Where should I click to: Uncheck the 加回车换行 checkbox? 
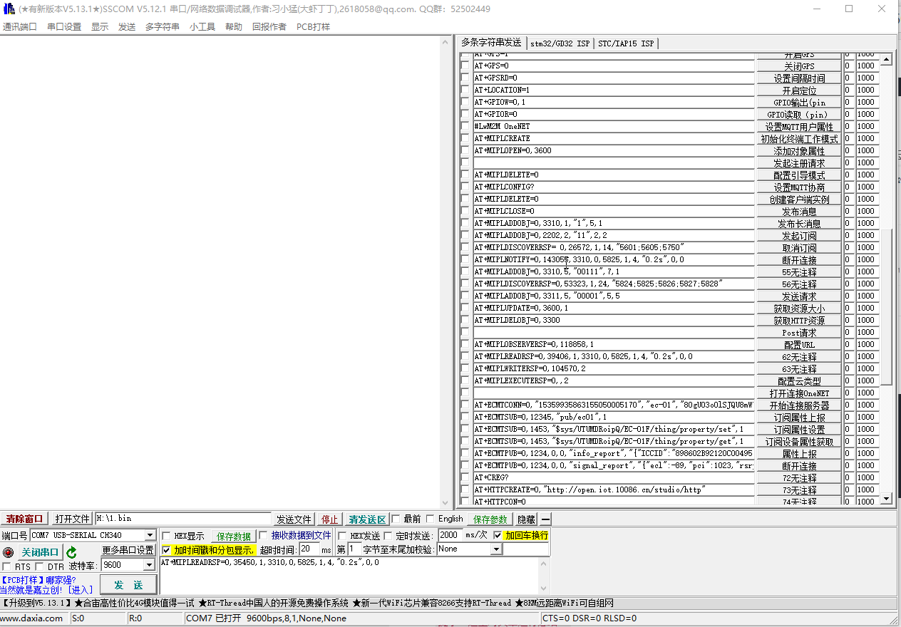coord(498,535)
